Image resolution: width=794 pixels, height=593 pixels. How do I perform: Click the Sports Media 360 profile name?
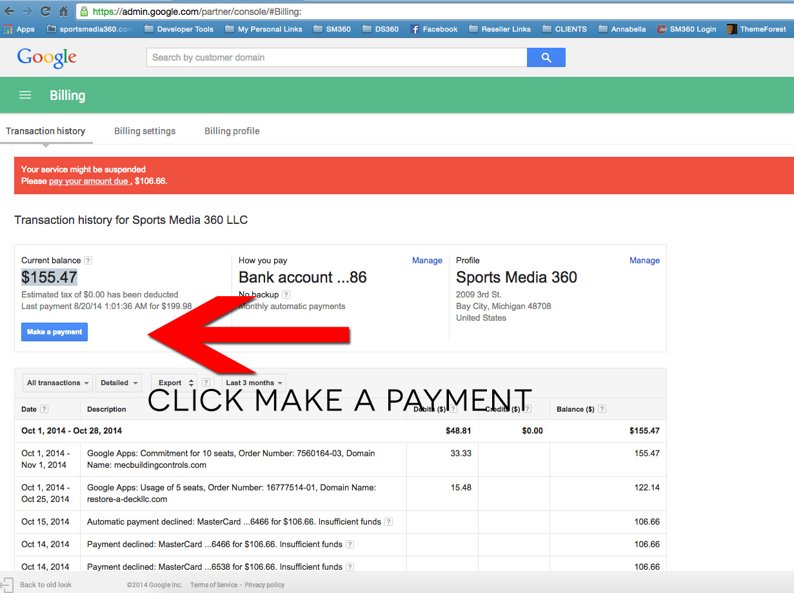coord(517,277)
